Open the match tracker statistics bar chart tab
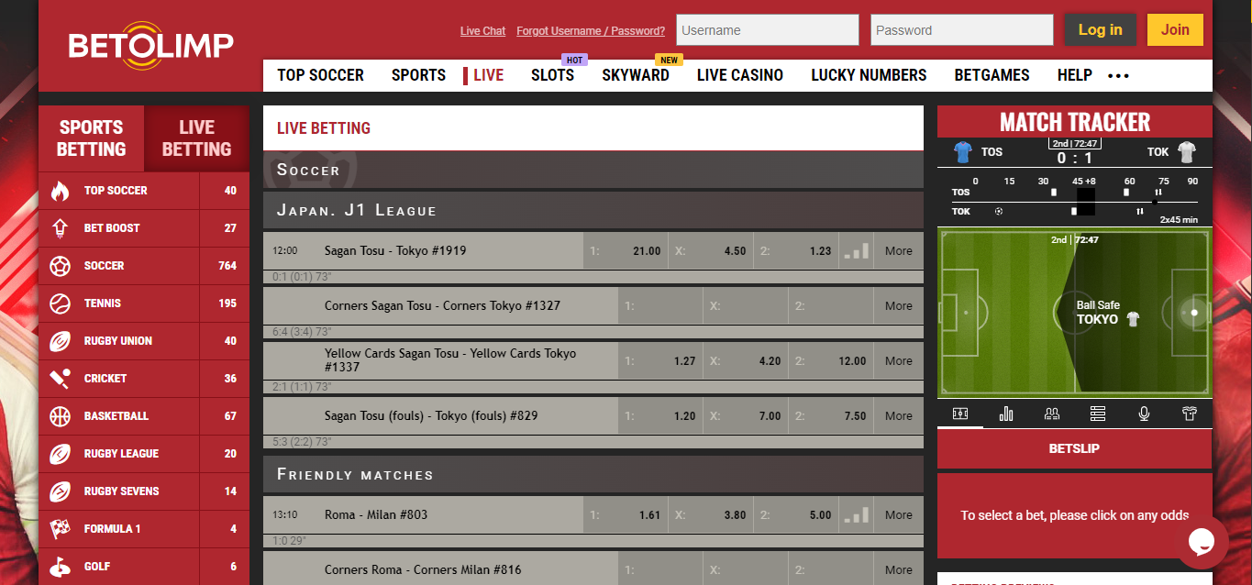The width and height of the screenshot is (1252, 585). pyautogui.click(x=1006, y=414)
